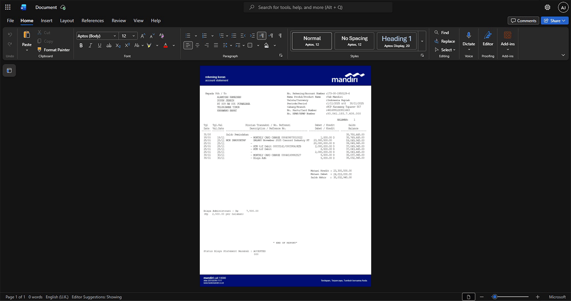The width and height of the screenshot is (571, 301).
Task: Click Replace in the Editing group
Action: click(445, 41)
